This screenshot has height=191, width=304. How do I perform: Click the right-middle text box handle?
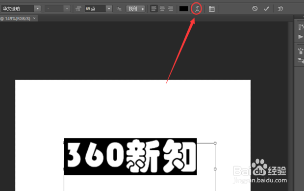(x=215, y=169)
